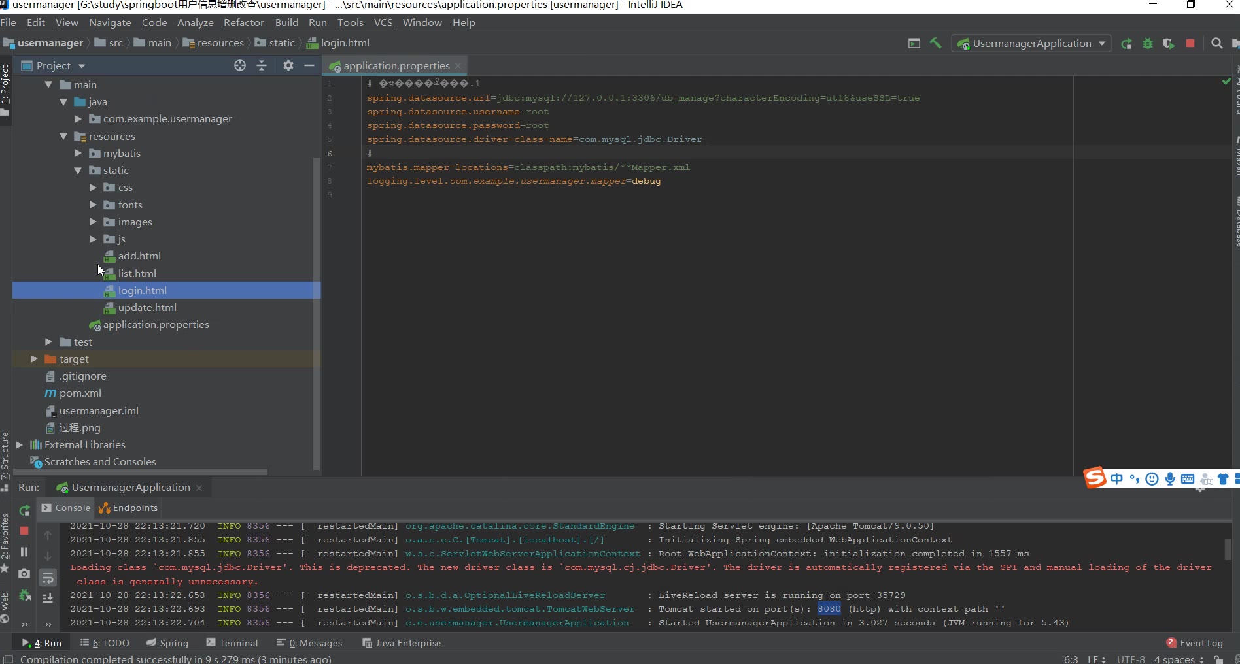Open Project panel gear settings
The height and width of the screenshot is (664, 1240).
288,65
